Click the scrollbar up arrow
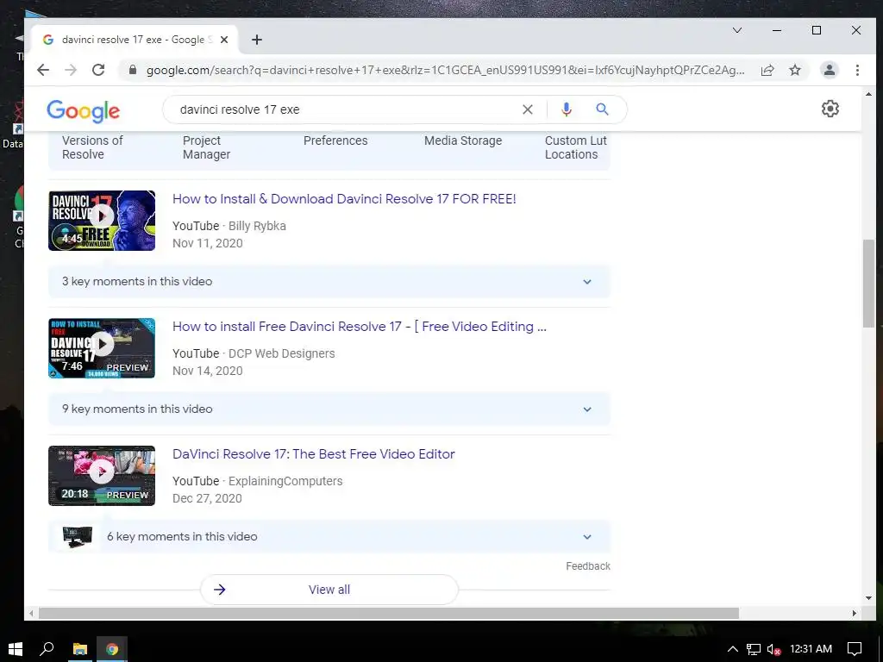The width and height of the screenshot is (883, 662). (868, 94)
